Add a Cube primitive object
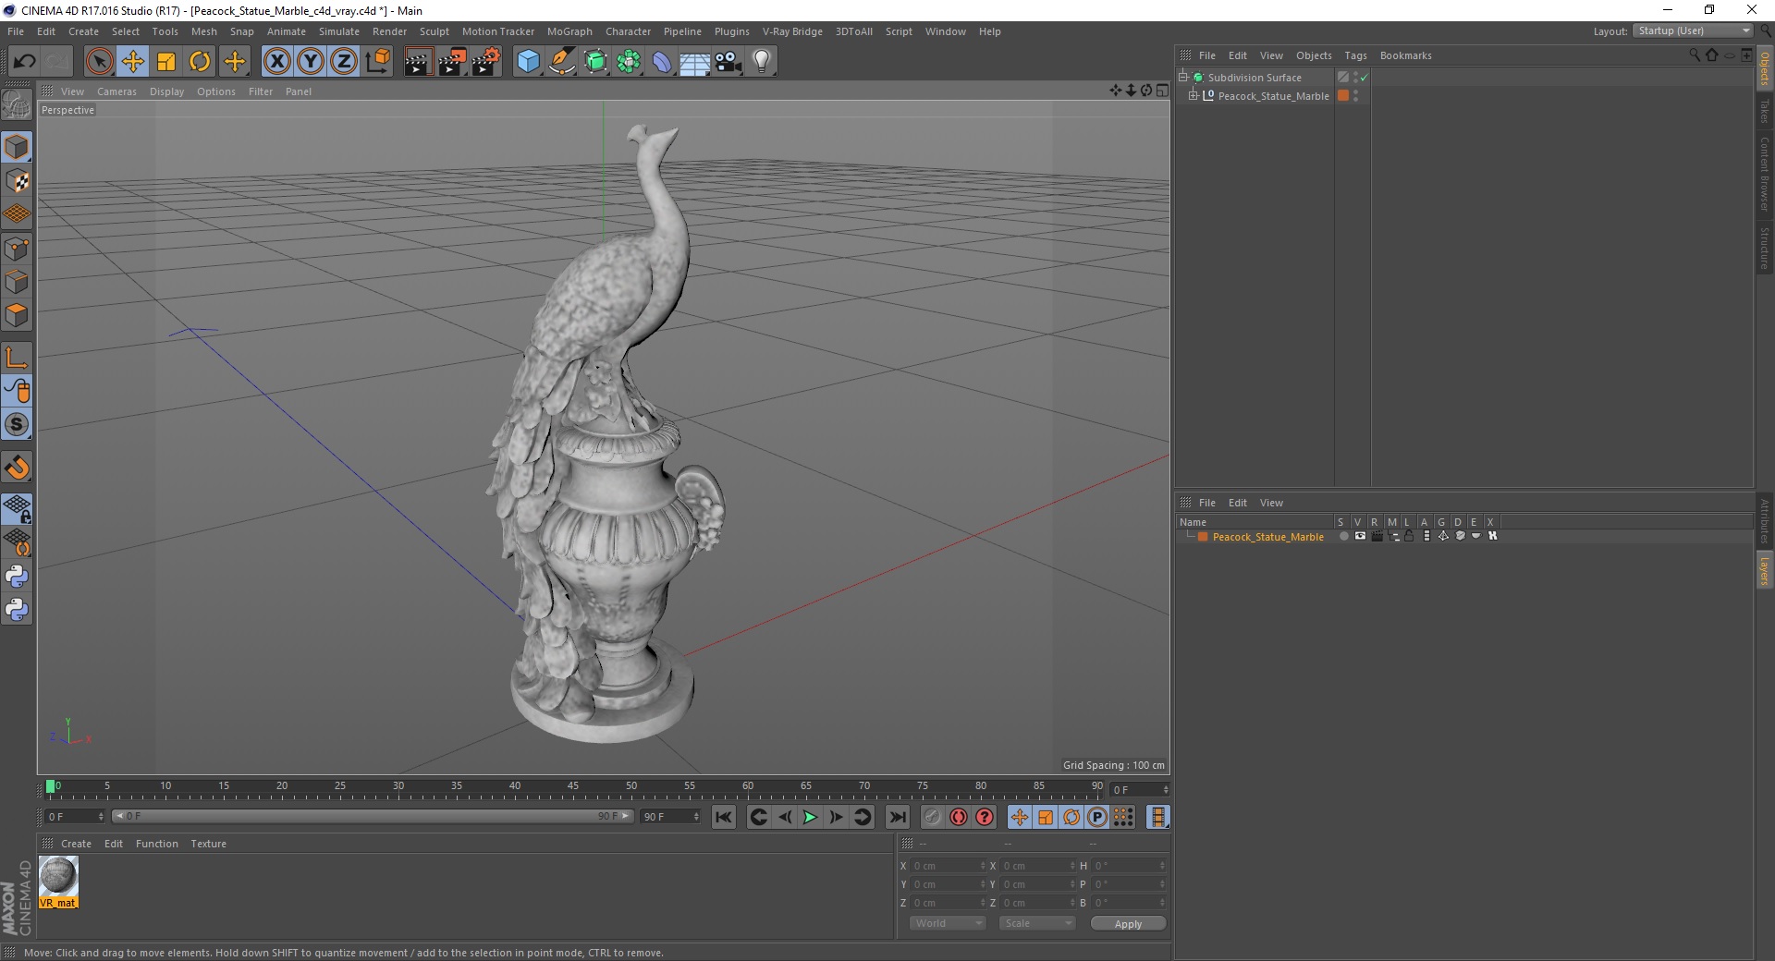The height and width of the screenshot is (961, 1775). [x=528, y=62]
